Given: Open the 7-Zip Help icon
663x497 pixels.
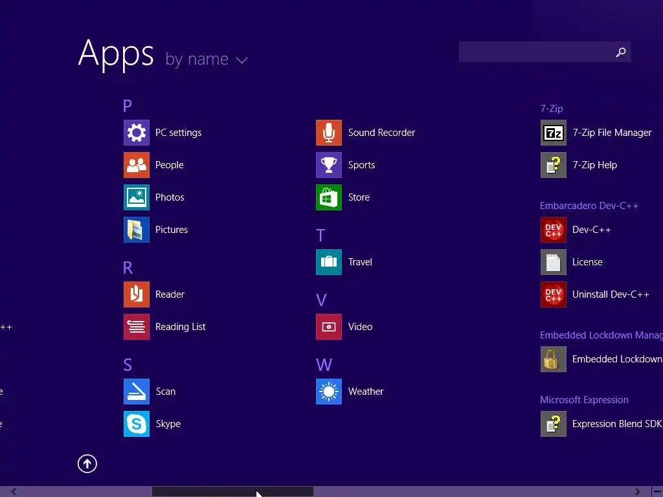Looking at the screenshot, I should pyautogui.click(x=553, y=165).
